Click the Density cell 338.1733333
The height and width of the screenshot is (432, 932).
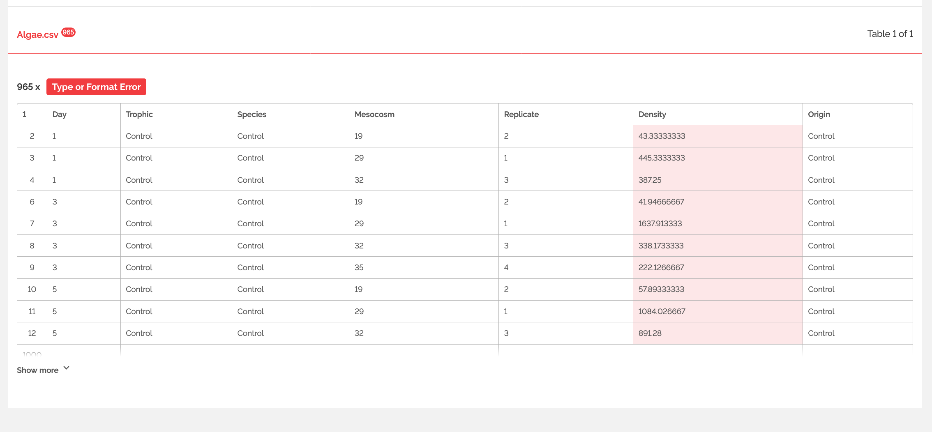[718, 246]
